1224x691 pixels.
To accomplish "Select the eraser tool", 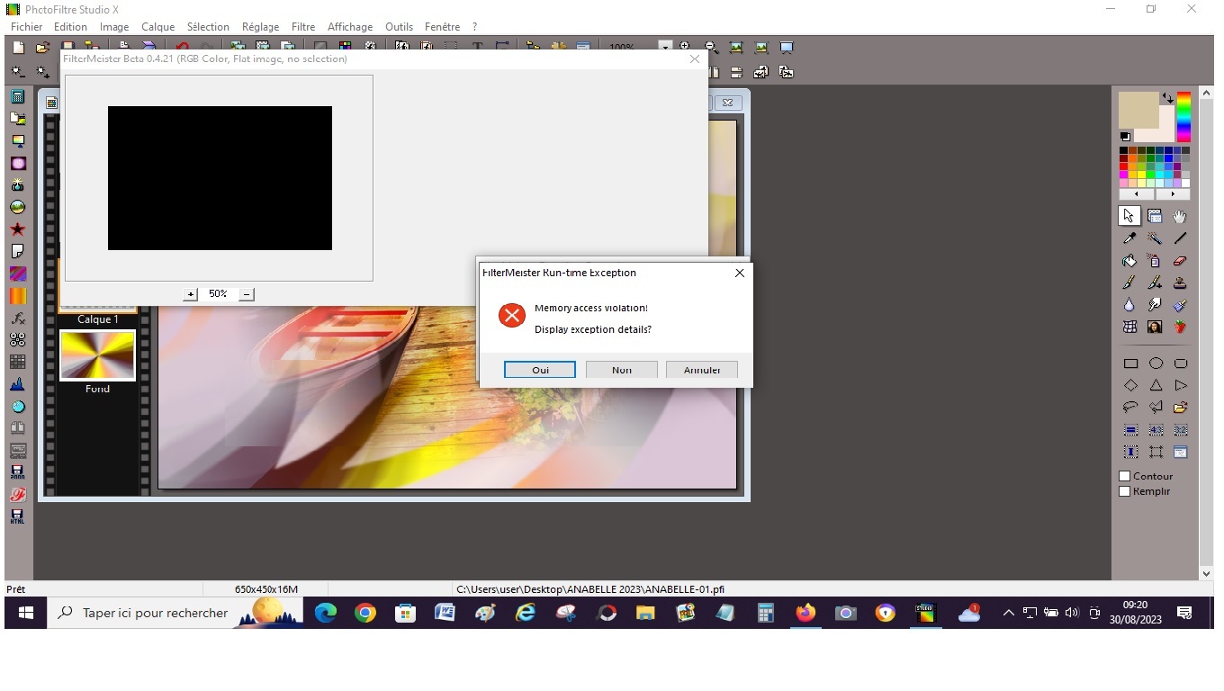I will point(1180,261).
